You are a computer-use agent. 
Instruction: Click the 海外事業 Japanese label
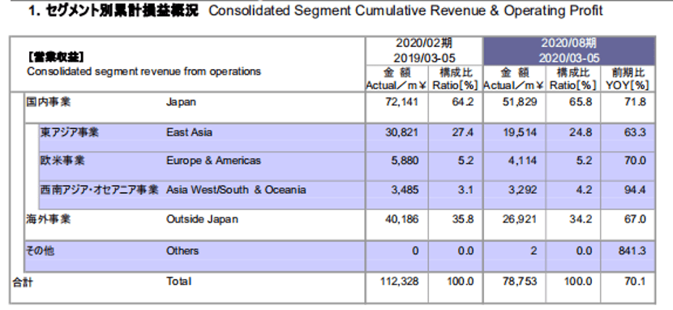(x=48, y=219)
